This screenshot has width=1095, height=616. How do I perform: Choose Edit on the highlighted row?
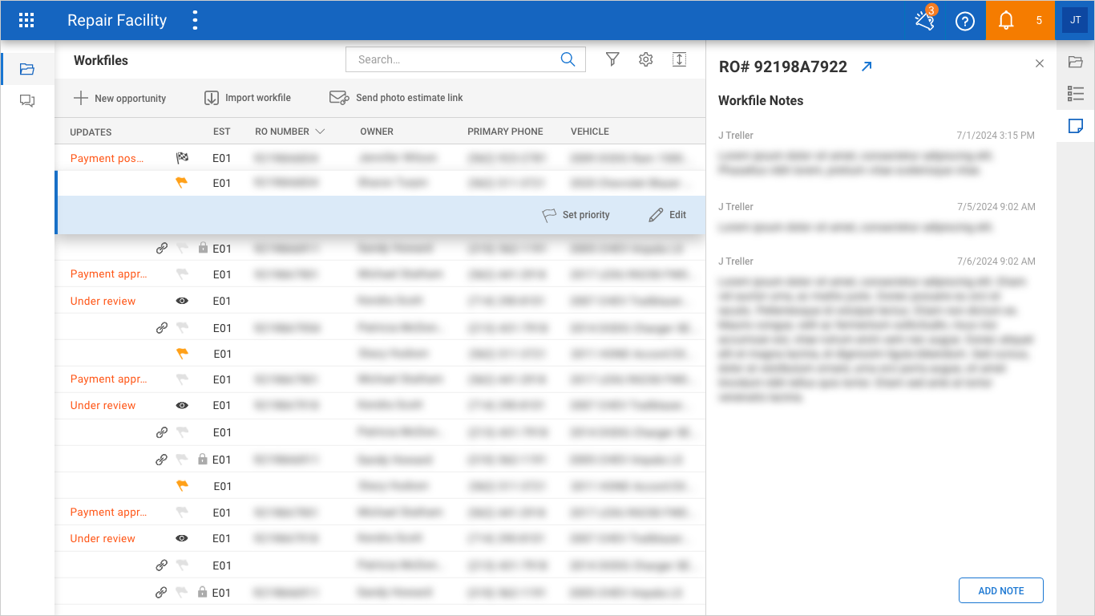(x=668, y=215)
